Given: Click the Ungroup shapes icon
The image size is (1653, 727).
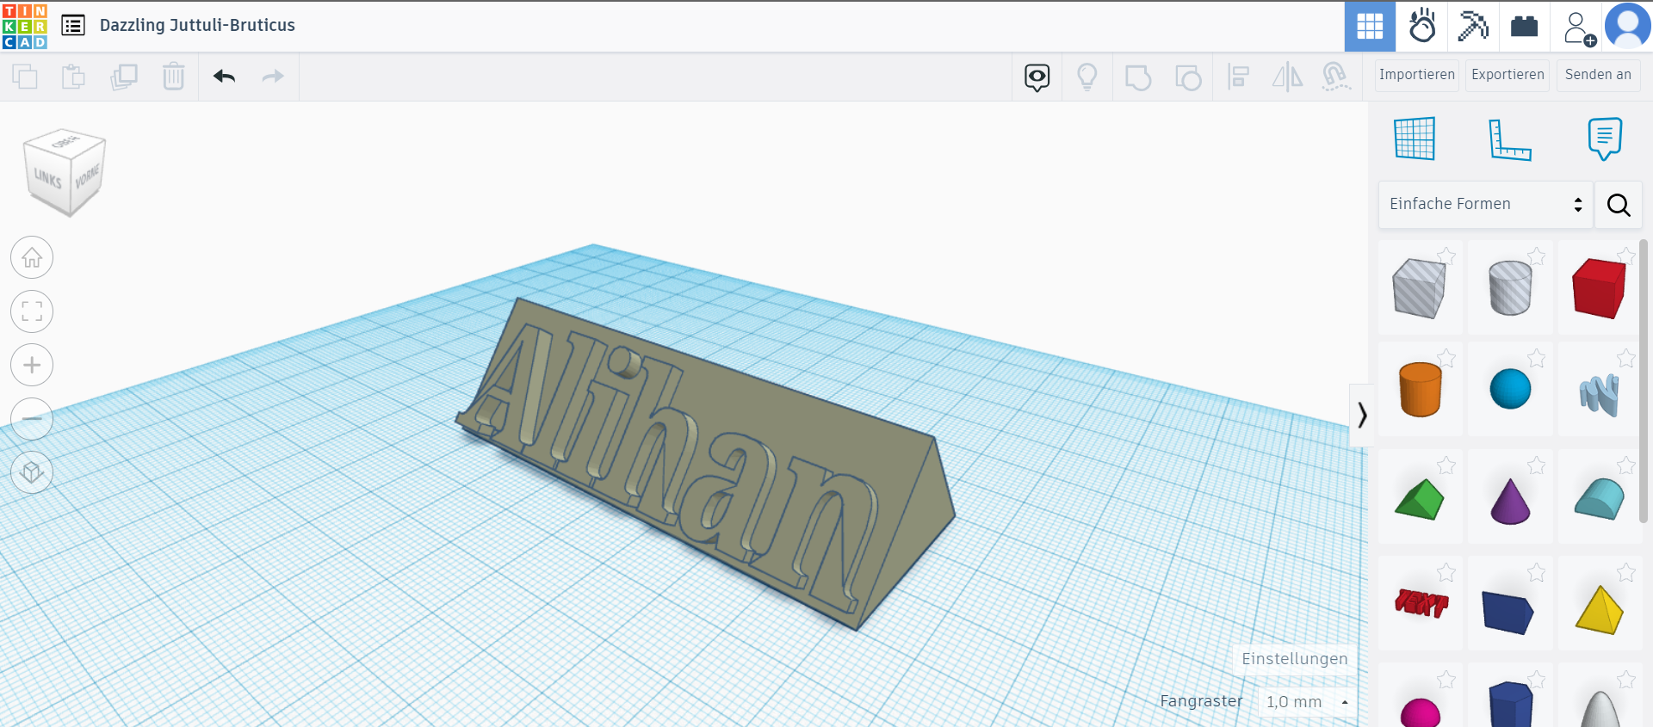Looking at the screenshot, I should pos(1188,77).
